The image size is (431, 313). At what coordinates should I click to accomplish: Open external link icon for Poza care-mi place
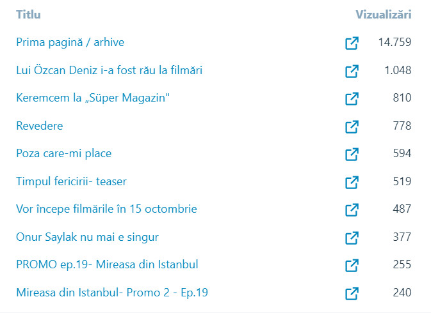pyautogui.click(x=352, y=154)
